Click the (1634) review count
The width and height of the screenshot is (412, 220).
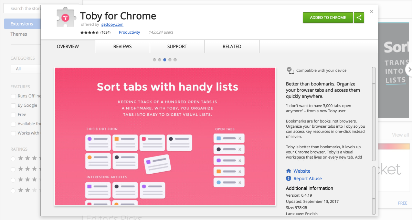pos(105,32)
